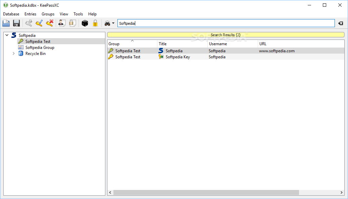Expand the Recycle Bin group
348x199 pixels.
(13, 53)
